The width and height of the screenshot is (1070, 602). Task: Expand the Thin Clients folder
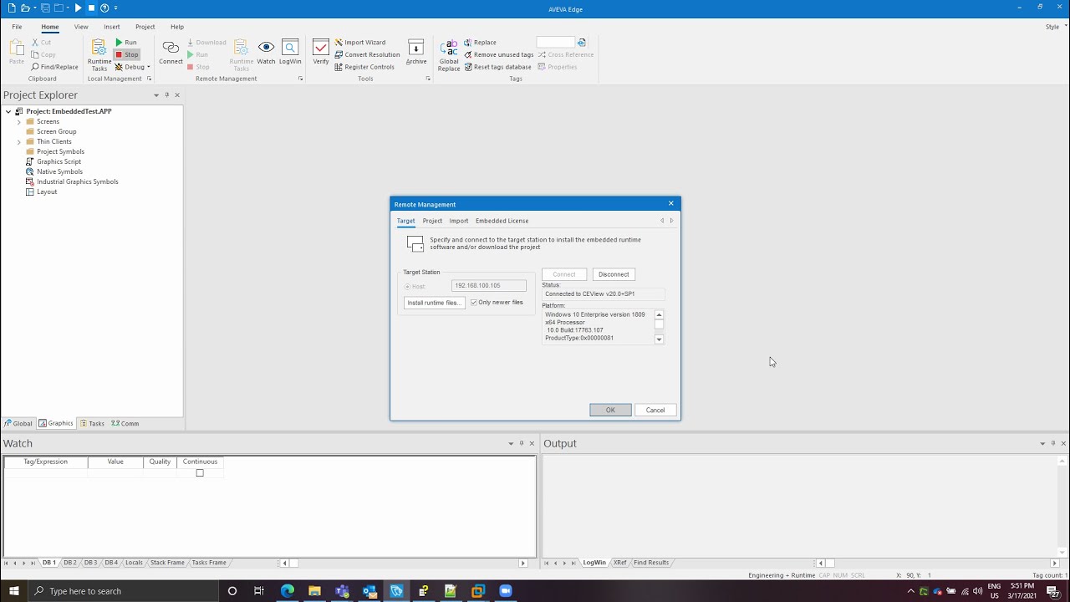pos(19,142)
